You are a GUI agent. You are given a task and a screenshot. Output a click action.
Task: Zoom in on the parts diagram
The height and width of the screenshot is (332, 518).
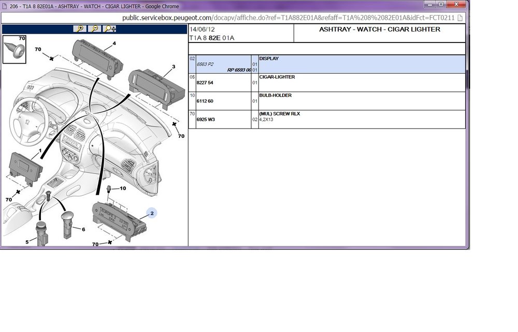pyautogui.click(x=80, y=28)
